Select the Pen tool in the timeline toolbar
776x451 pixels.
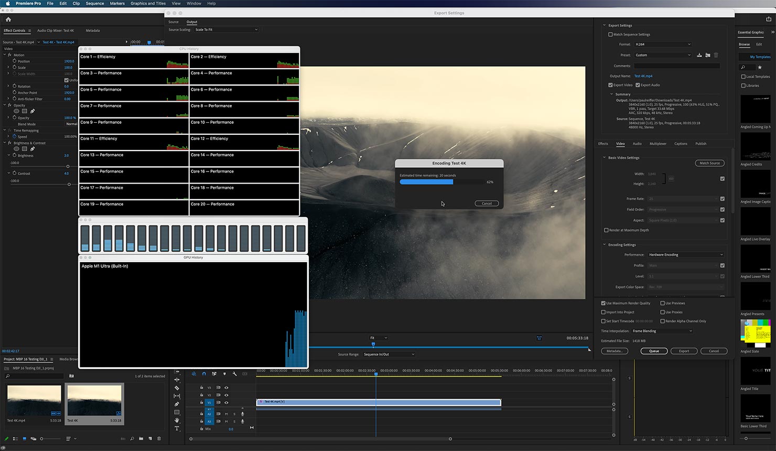pos(177,404)
